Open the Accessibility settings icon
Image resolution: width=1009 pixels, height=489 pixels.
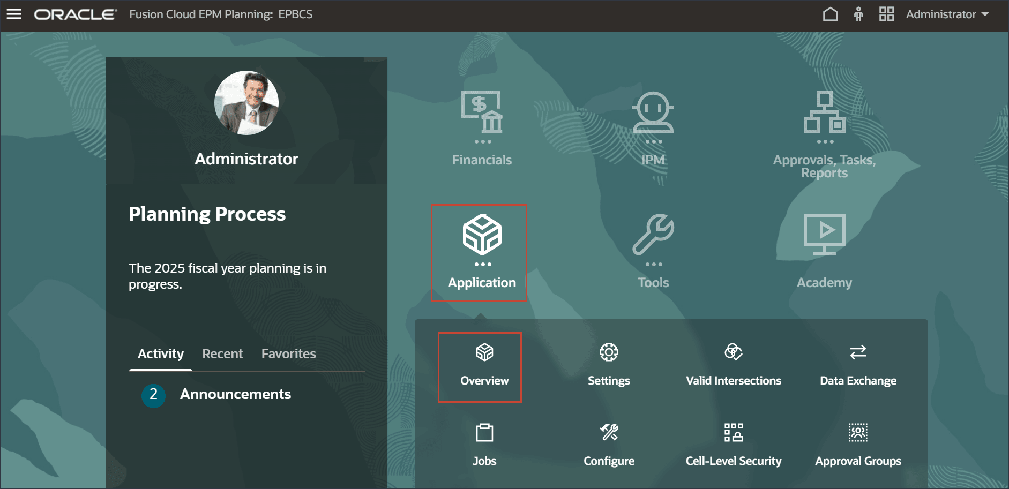(x=858, y=14)
